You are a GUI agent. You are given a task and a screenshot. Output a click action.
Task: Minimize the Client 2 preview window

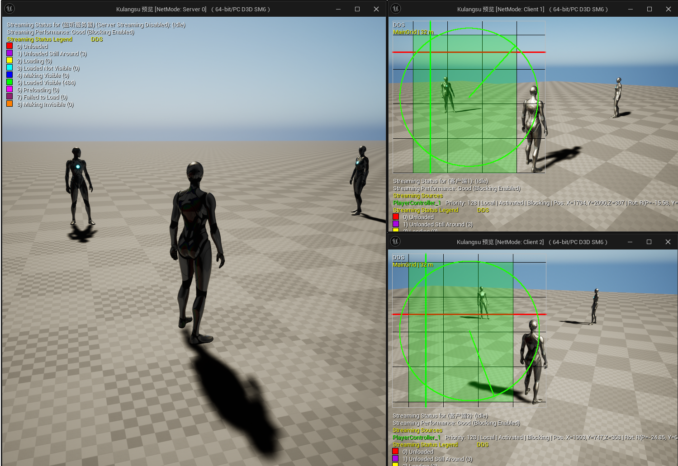[630, 242]
